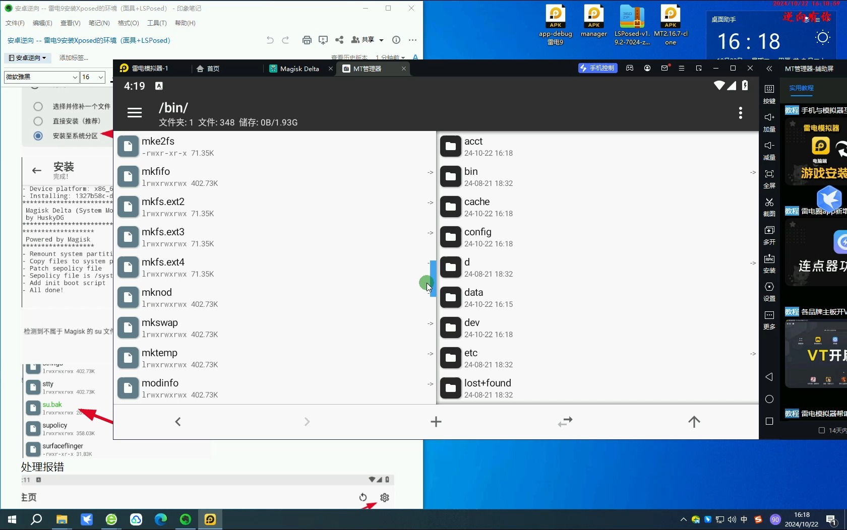The image size is (847, 530).
Task: Show 更多 more tools in sidebar
Action: click(769, 320)
